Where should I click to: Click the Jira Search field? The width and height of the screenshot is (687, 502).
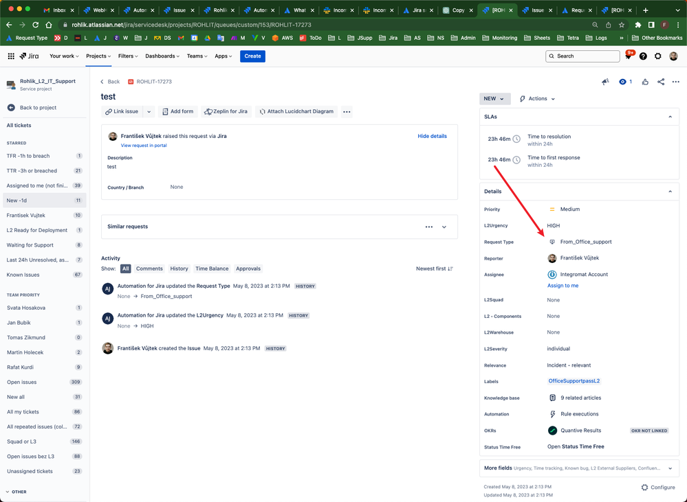[582, 56]
